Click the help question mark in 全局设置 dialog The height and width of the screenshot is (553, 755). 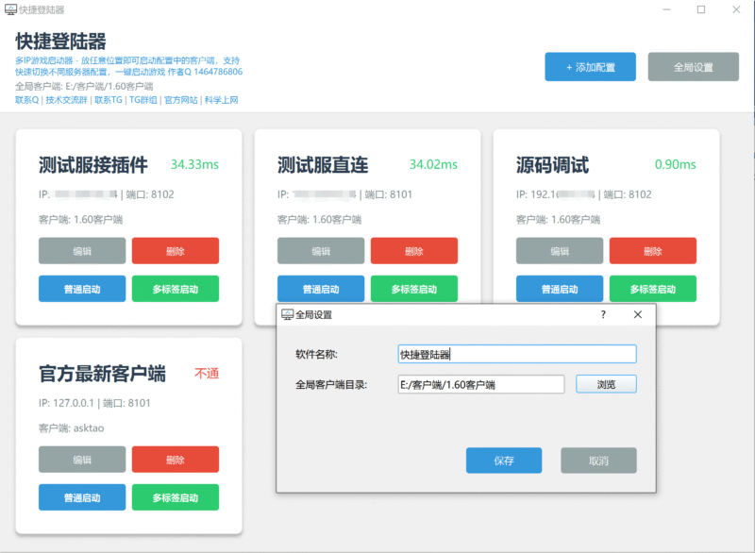(603, 314)
